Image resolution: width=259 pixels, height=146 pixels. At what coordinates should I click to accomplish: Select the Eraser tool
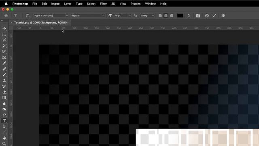pyautogui.click(x=4, y=92)
